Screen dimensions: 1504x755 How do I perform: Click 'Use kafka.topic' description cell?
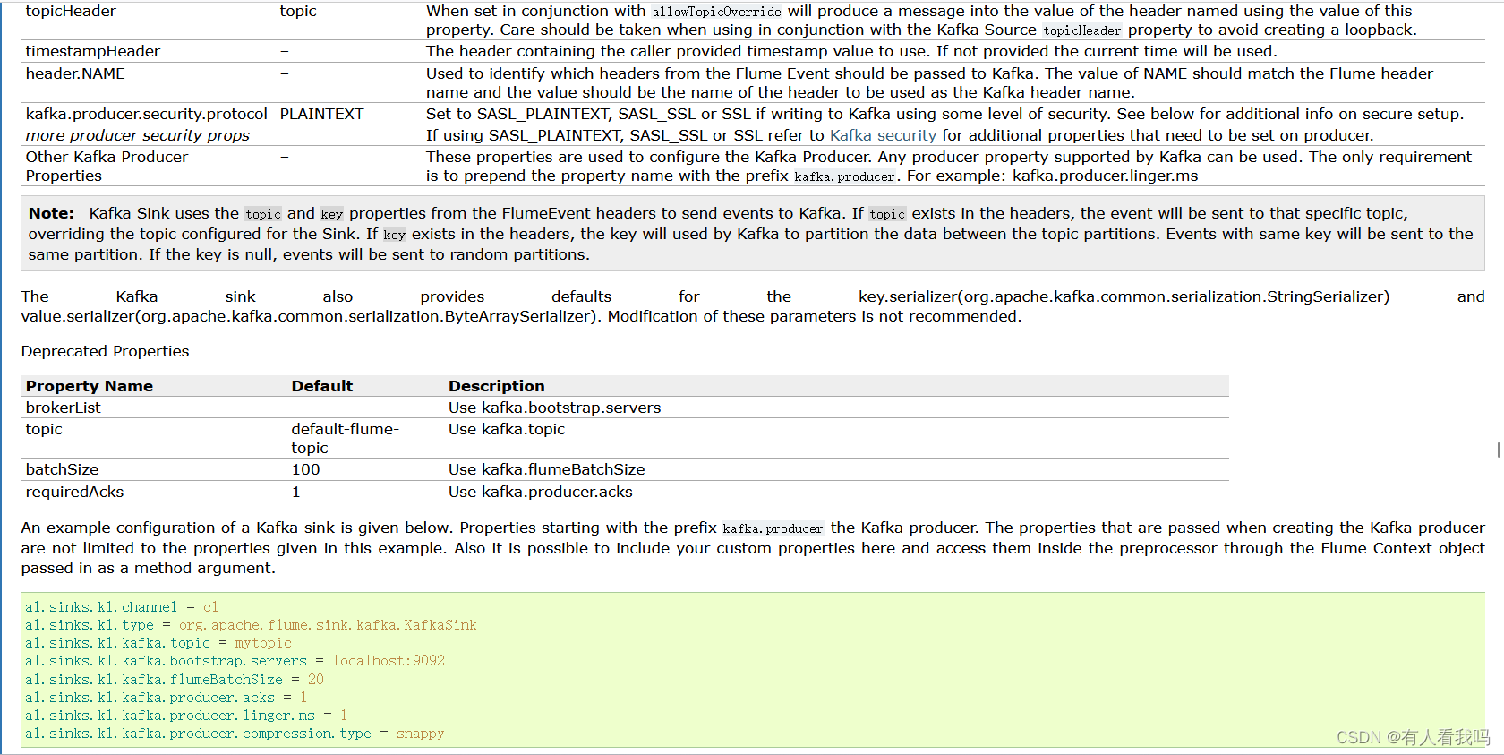pyautogui.click(x=507, y=429)
